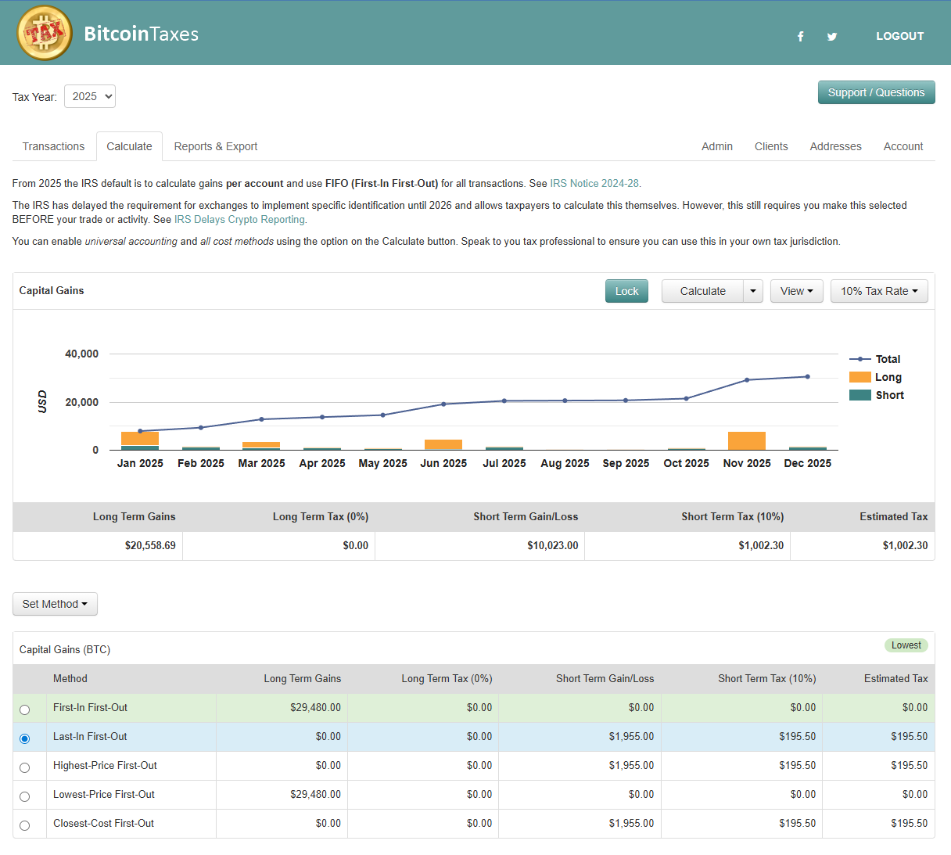Click the orange Long legend swatch
This screenshot has height=855, width=951.
coord(859,376)
